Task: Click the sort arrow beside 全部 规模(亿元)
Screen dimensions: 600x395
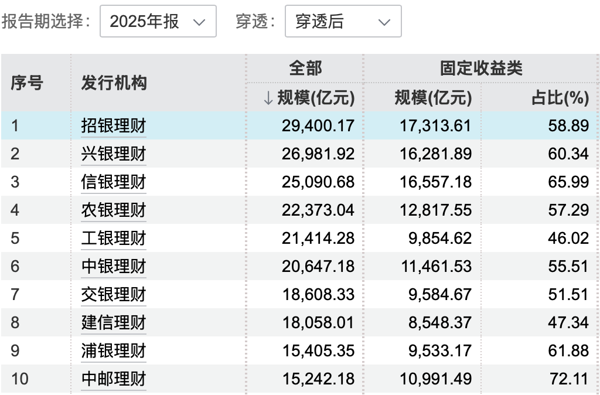Action: click(268, 98)
